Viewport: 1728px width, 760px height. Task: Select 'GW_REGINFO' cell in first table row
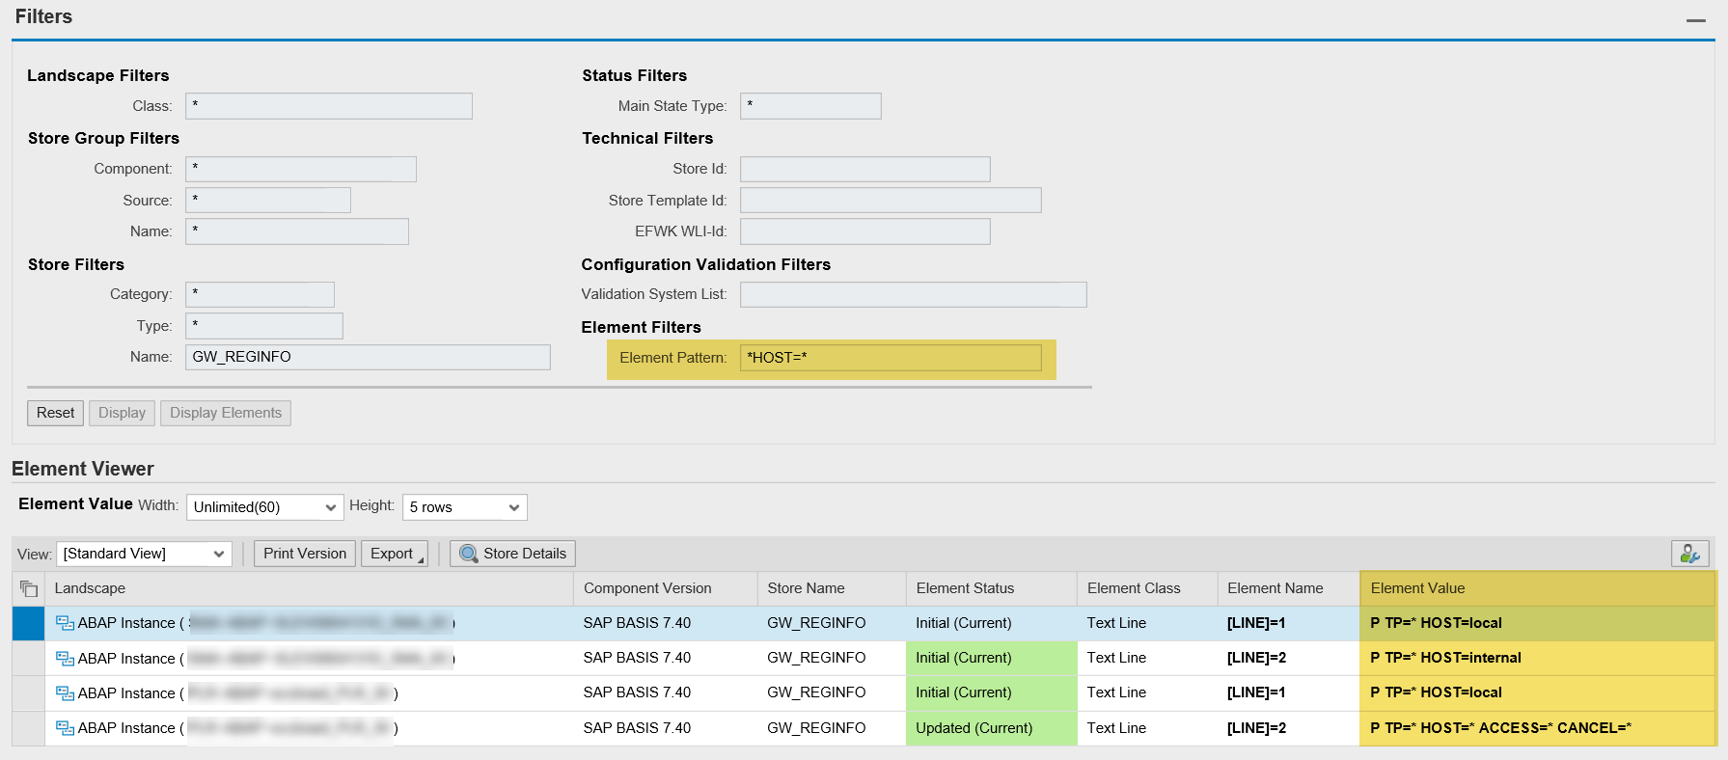point(832,623)
